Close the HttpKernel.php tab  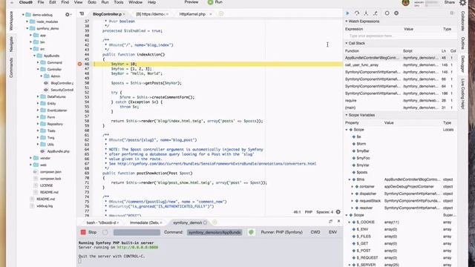point(211,14)
